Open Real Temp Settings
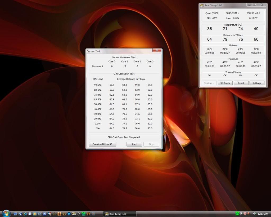This screenshot has width=271, height=217. click(x=256, y=83)
